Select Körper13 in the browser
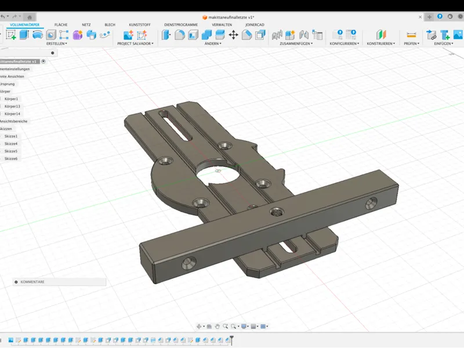 (12, 106)
